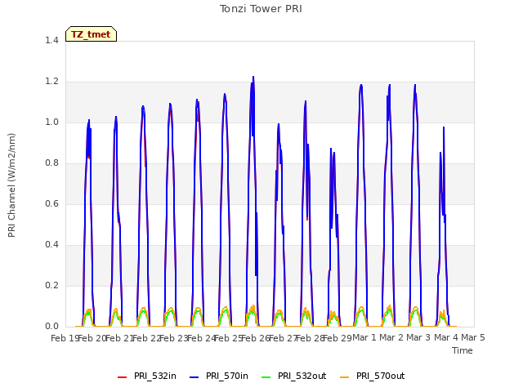The image size is (523, 392).
Task: Click the red PRI_532in legend swatch
Action: pos(123,377)
